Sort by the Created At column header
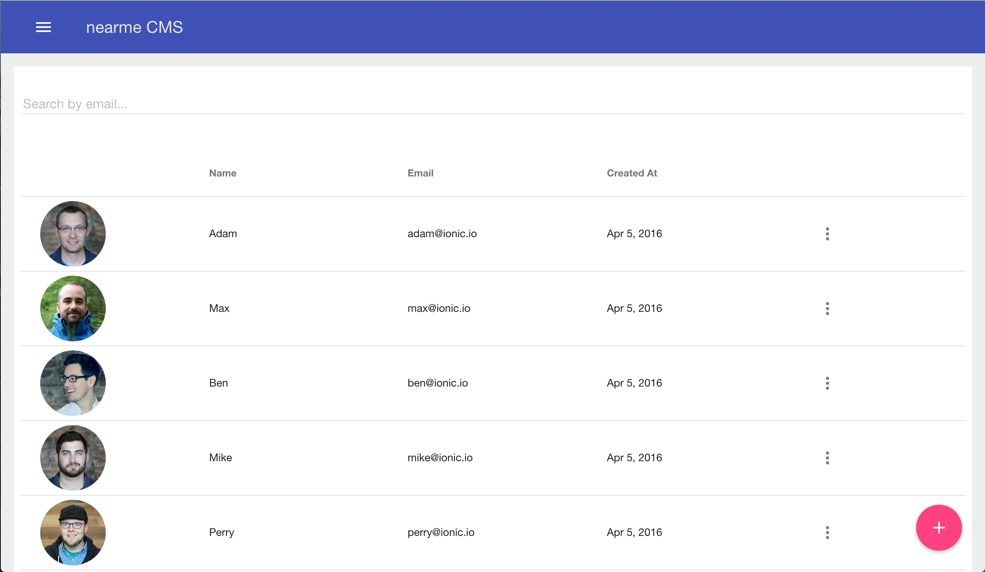 pos(632,173)
